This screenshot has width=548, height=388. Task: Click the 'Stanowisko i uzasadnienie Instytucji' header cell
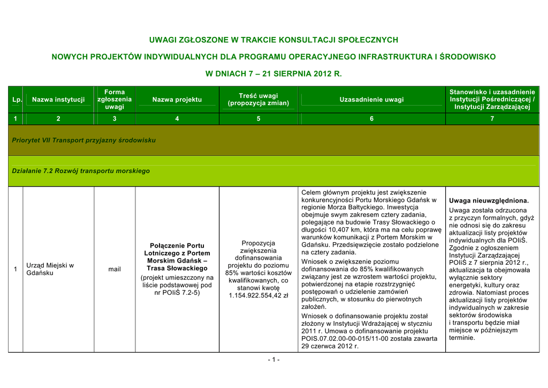[x=492, y=100]
